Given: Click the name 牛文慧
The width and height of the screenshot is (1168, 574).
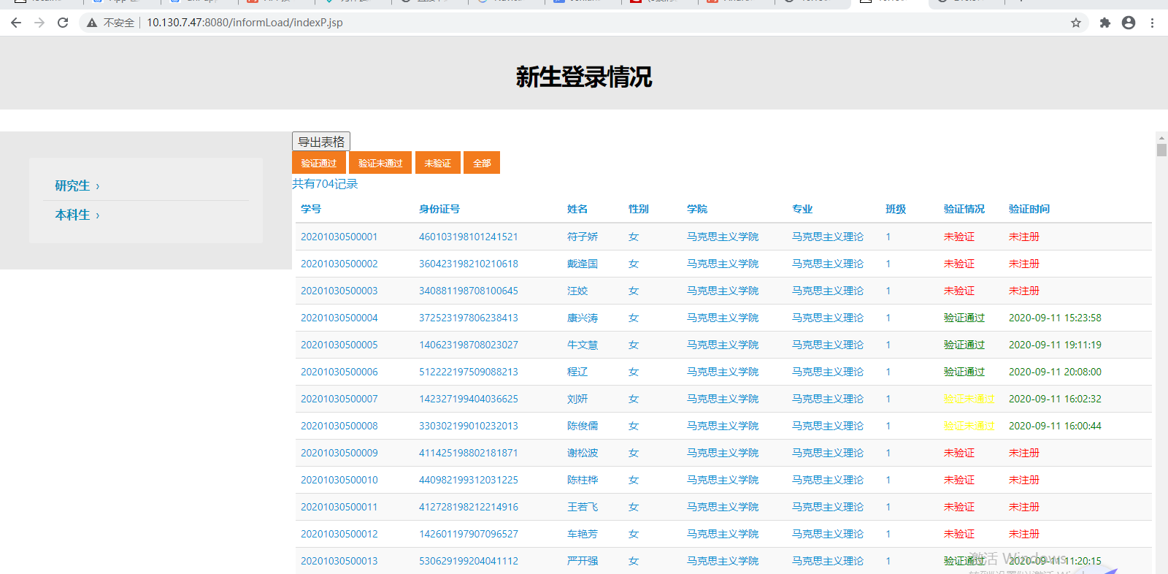Looking at the screenshot, I should point(583,345).
